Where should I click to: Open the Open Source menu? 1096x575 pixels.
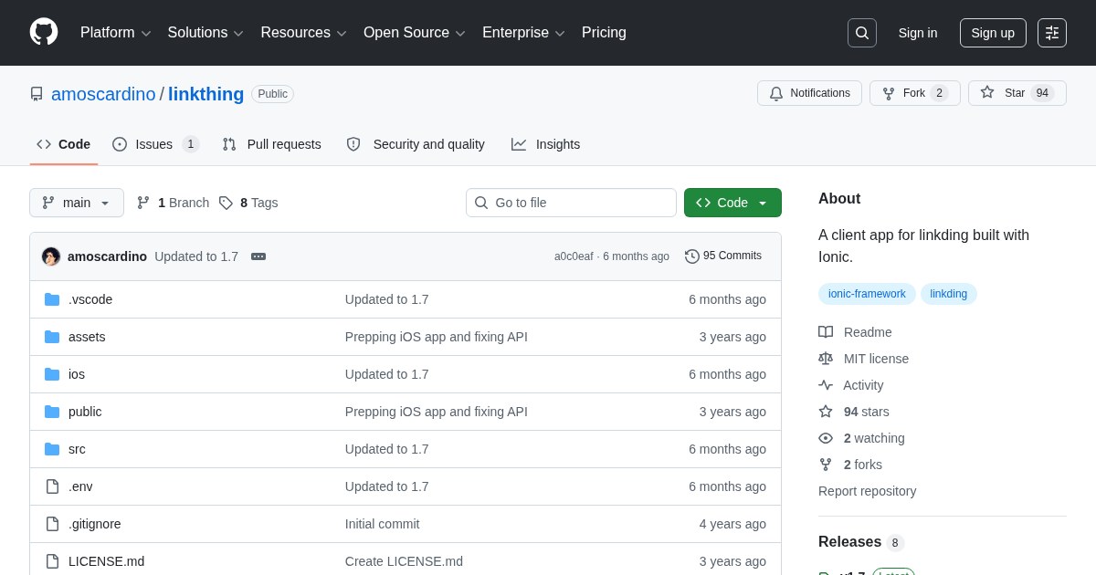point(415,33)
